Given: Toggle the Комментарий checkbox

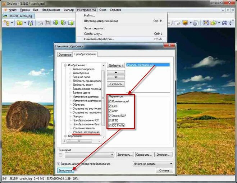Looking at the screenshot, I should point(110,101).
